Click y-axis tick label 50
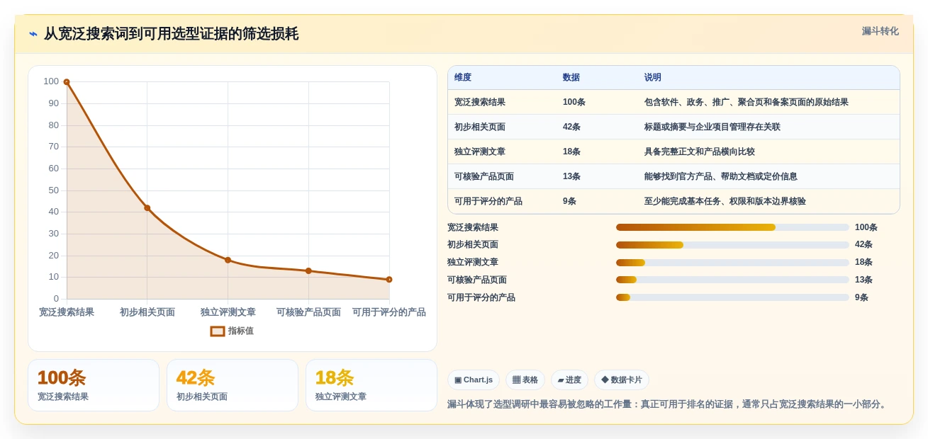This screenshot has height=439, width=928. tap(54, 190)
